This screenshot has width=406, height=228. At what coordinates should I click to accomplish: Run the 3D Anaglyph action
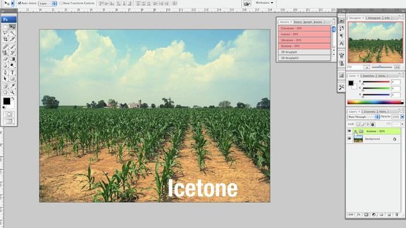[x=304, y=52]
